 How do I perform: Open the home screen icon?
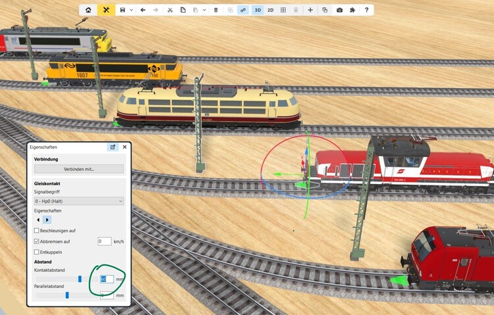click(x=88, y=10)
